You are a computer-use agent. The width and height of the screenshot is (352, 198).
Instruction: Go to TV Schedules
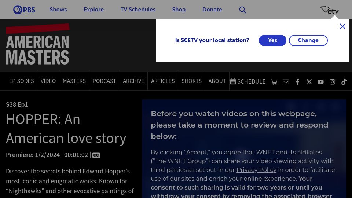(138, 10)
